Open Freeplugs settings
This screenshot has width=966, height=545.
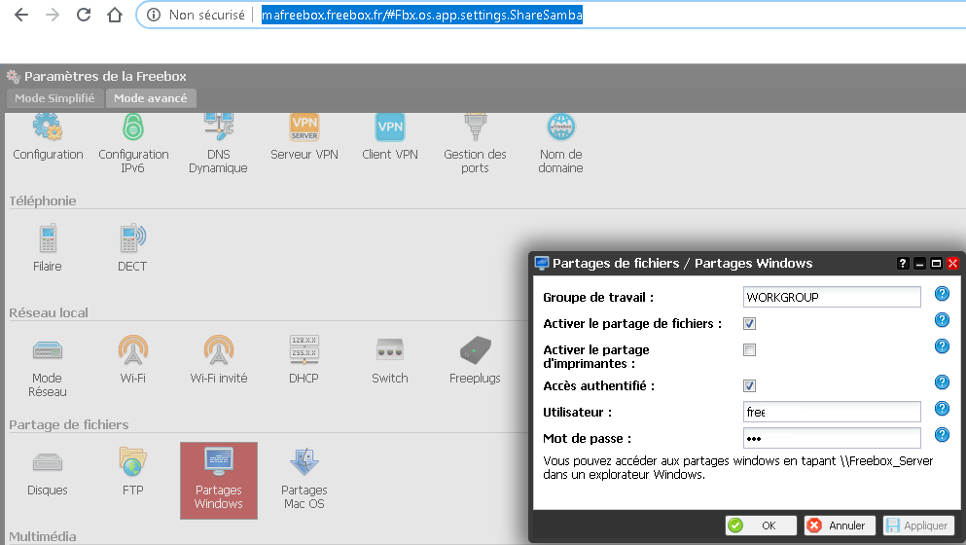[x=475, y=359]
